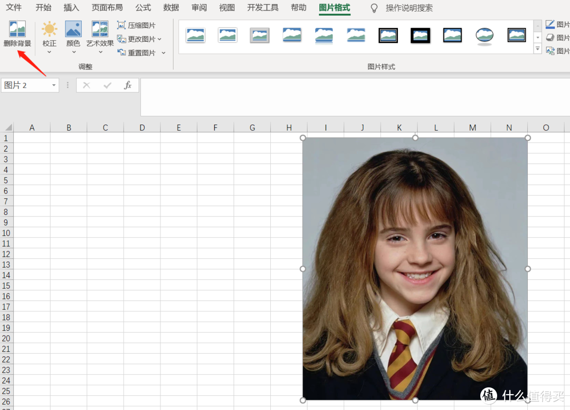
Task: Apply the oval picture style thumbnail
Action: [x=484, y=36]
